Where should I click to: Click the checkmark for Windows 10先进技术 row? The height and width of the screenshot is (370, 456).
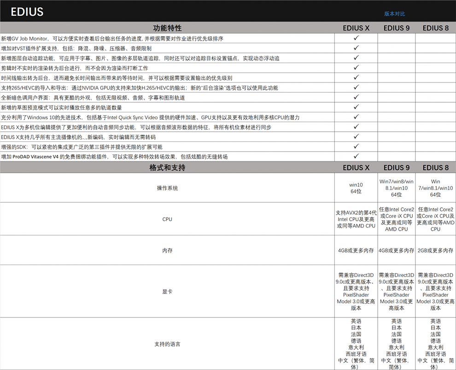click(356, 117)
